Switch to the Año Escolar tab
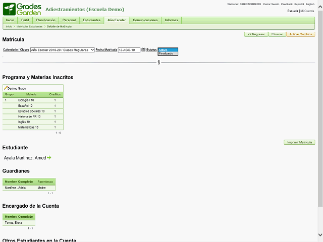The image size is (323, 242). [x=117, y=20]
